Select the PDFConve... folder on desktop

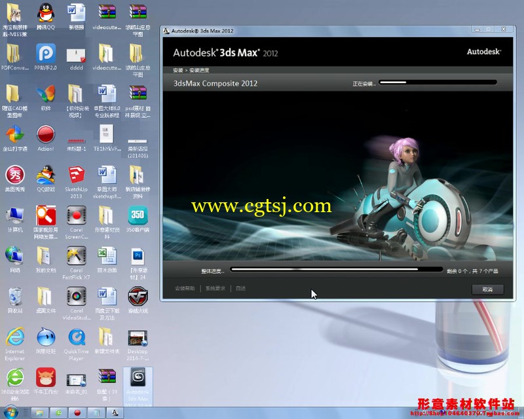[x=14, y=56]
